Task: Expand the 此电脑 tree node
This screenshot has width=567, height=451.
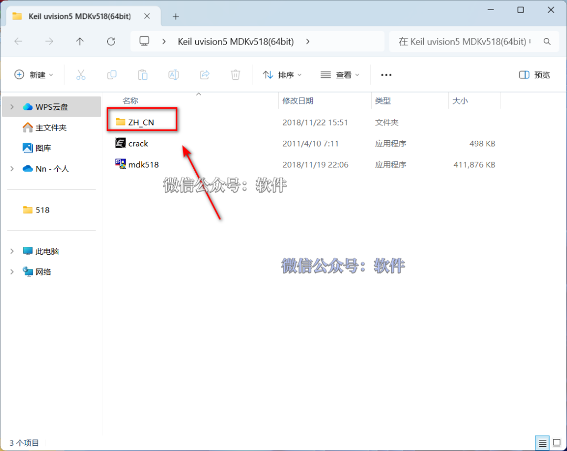Action: click(x=12, y=251)
